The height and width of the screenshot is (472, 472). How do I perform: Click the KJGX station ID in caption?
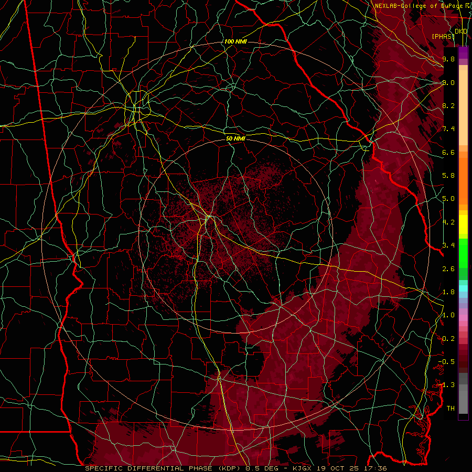click(x=303, y=468)
